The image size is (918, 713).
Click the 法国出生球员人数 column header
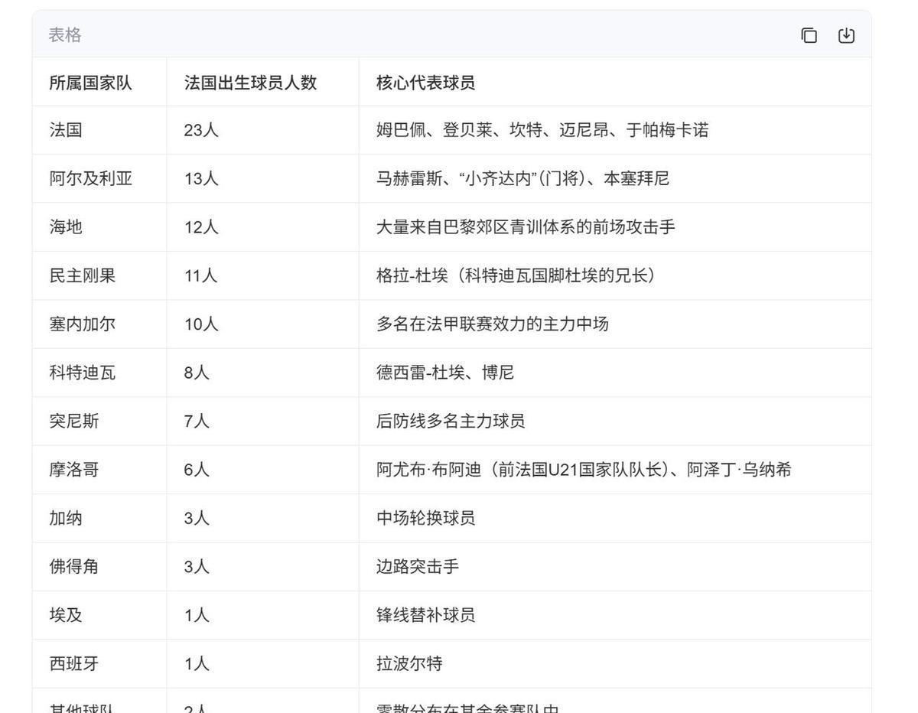[x=262, y=82]
